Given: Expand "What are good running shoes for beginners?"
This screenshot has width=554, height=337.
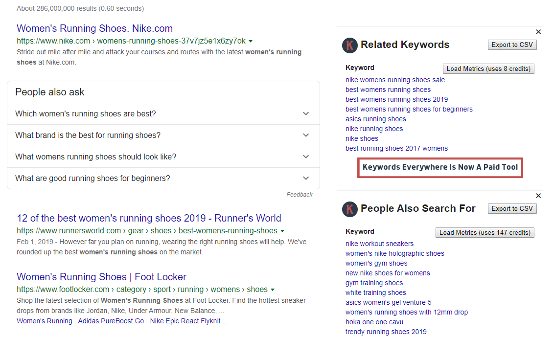Looking at the screenshot, I should 305,178.
